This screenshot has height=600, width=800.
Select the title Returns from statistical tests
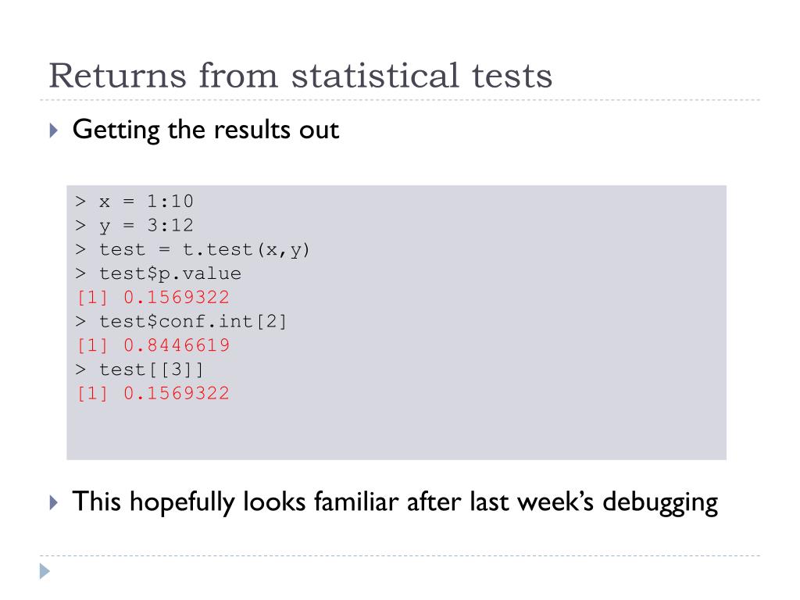pos(300,76)
